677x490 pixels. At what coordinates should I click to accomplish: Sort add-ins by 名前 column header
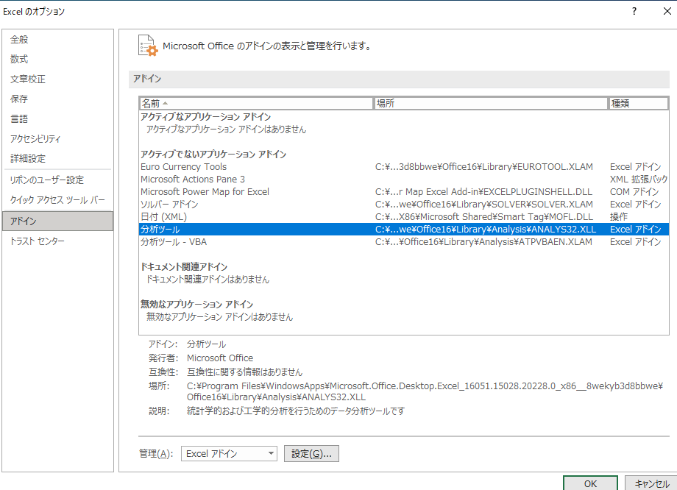pos(257,103)
